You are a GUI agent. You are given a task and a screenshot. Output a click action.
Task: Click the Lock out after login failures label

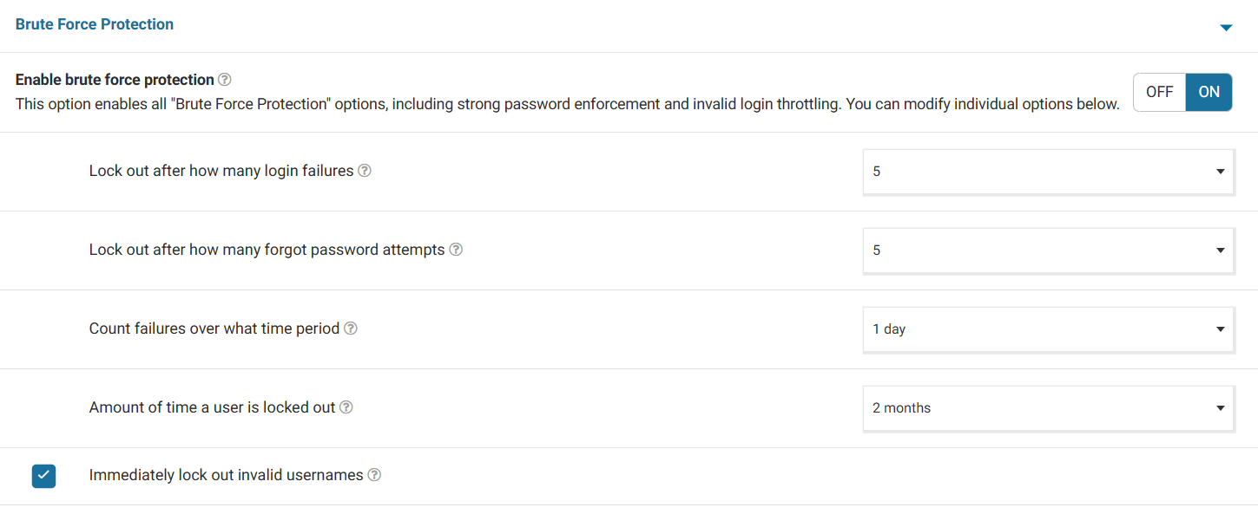pyautogui.click(x=221, y=171)
